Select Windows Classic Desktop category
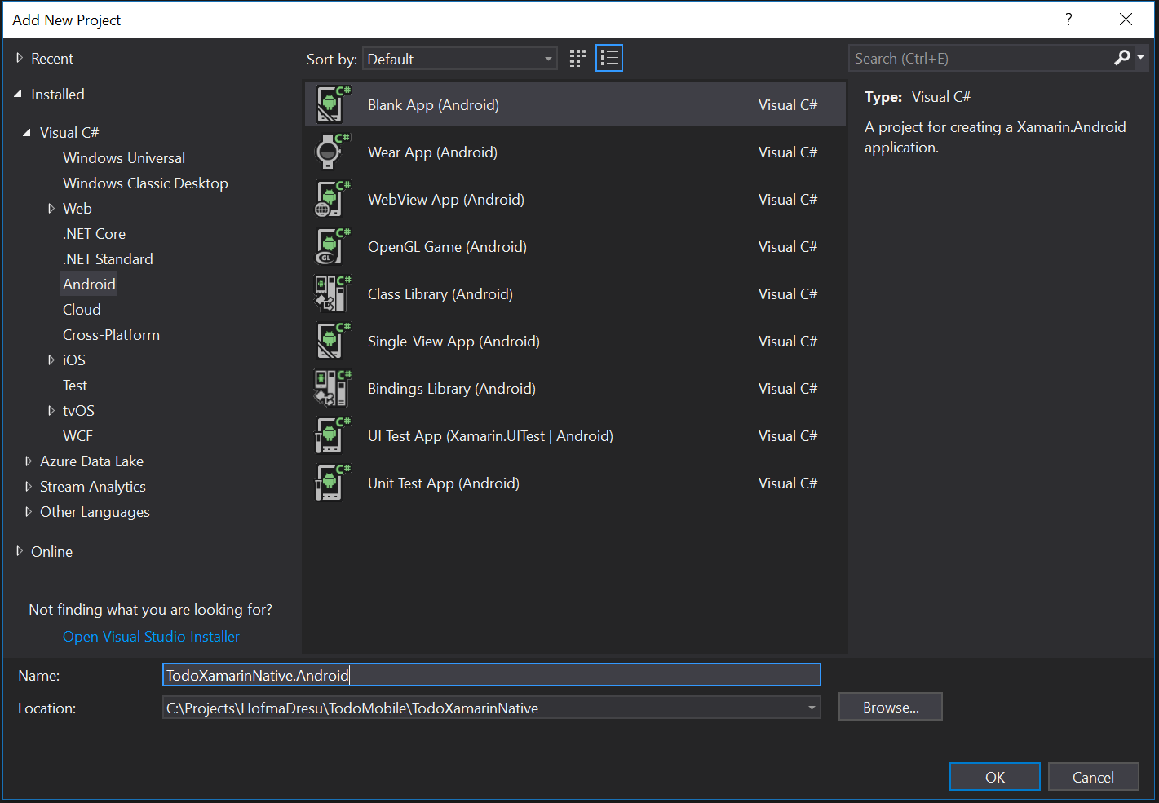1159x803 pixels. [x=145, y=183]
